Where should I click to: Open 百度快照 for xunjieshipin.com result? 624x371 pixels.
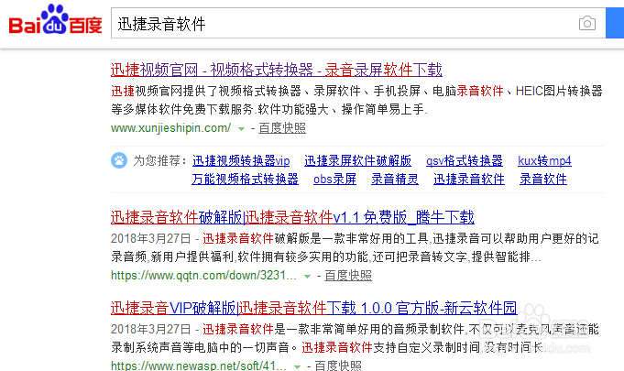pyautogui.click(x=282, y=128)
